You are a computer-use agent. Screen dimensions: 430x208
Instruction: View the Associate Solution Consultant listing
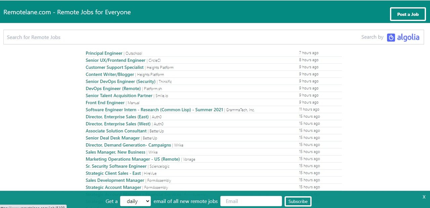coord(116,131)
